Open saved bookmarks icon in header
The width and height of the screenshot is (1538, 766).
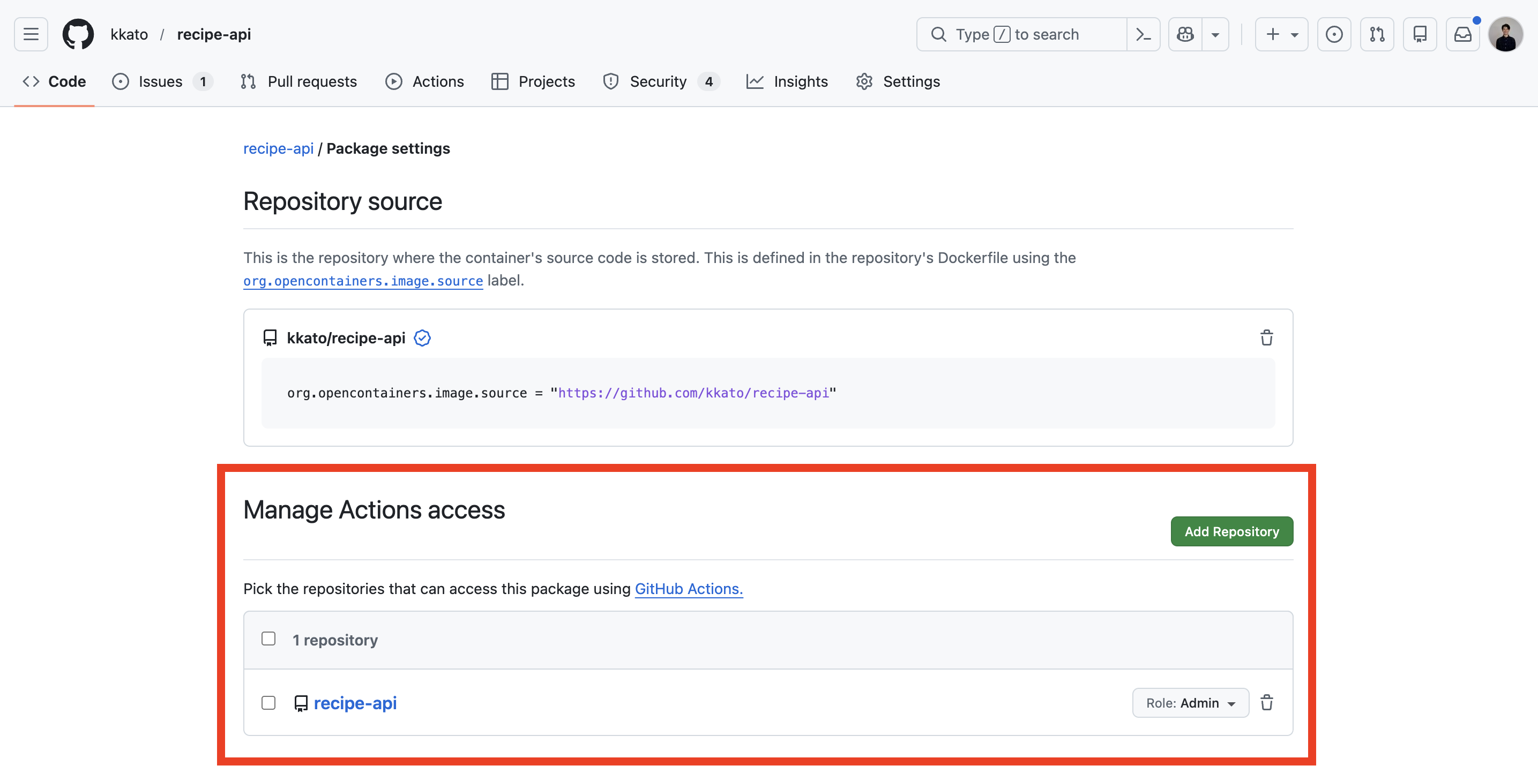coord(1421,34)
